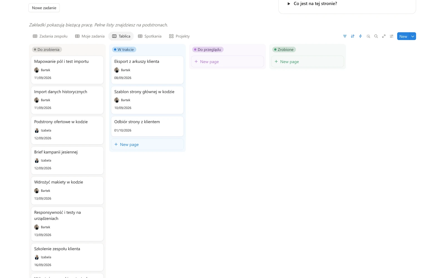Screen dimensions: 445x278
Task: Click Bartek avatar on Eksport z arkuszy card
Action: click(x=117, y=70)
